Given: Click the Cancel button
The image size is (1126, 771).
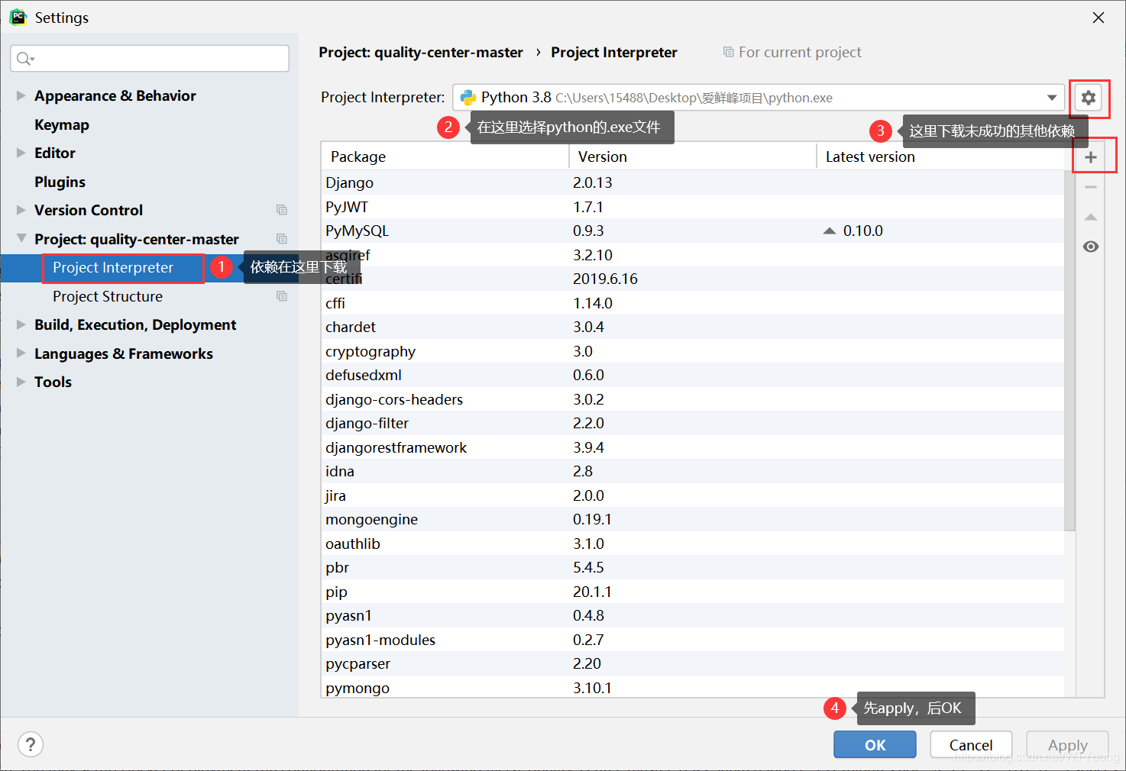Looking at the screenshot, I should 971,744.
